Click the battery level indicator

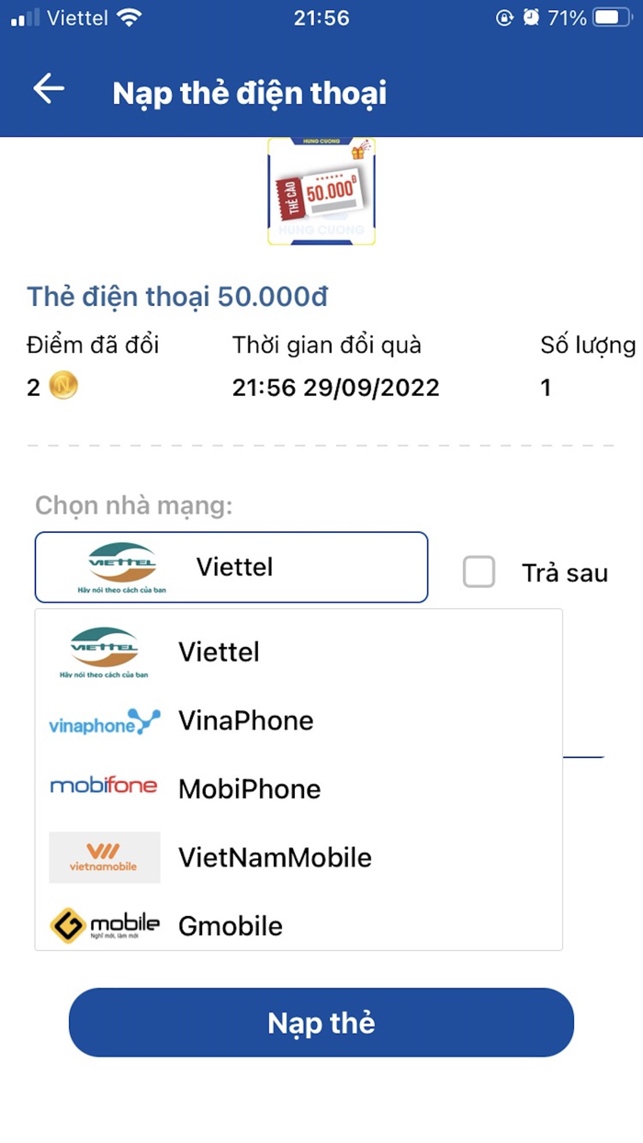(x=610, y=16)
